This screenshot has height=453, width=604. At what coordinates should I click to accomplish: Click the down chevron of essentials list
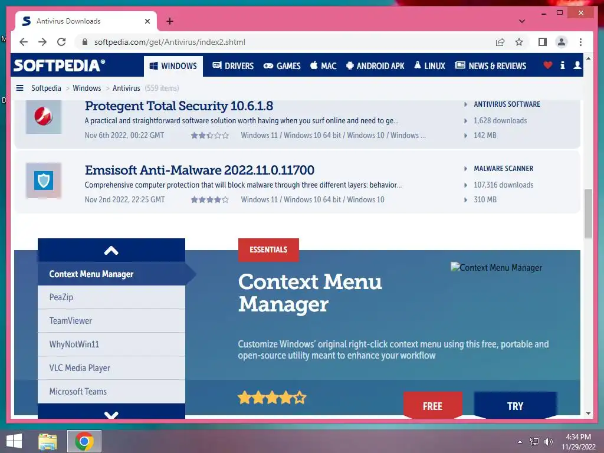111,411
